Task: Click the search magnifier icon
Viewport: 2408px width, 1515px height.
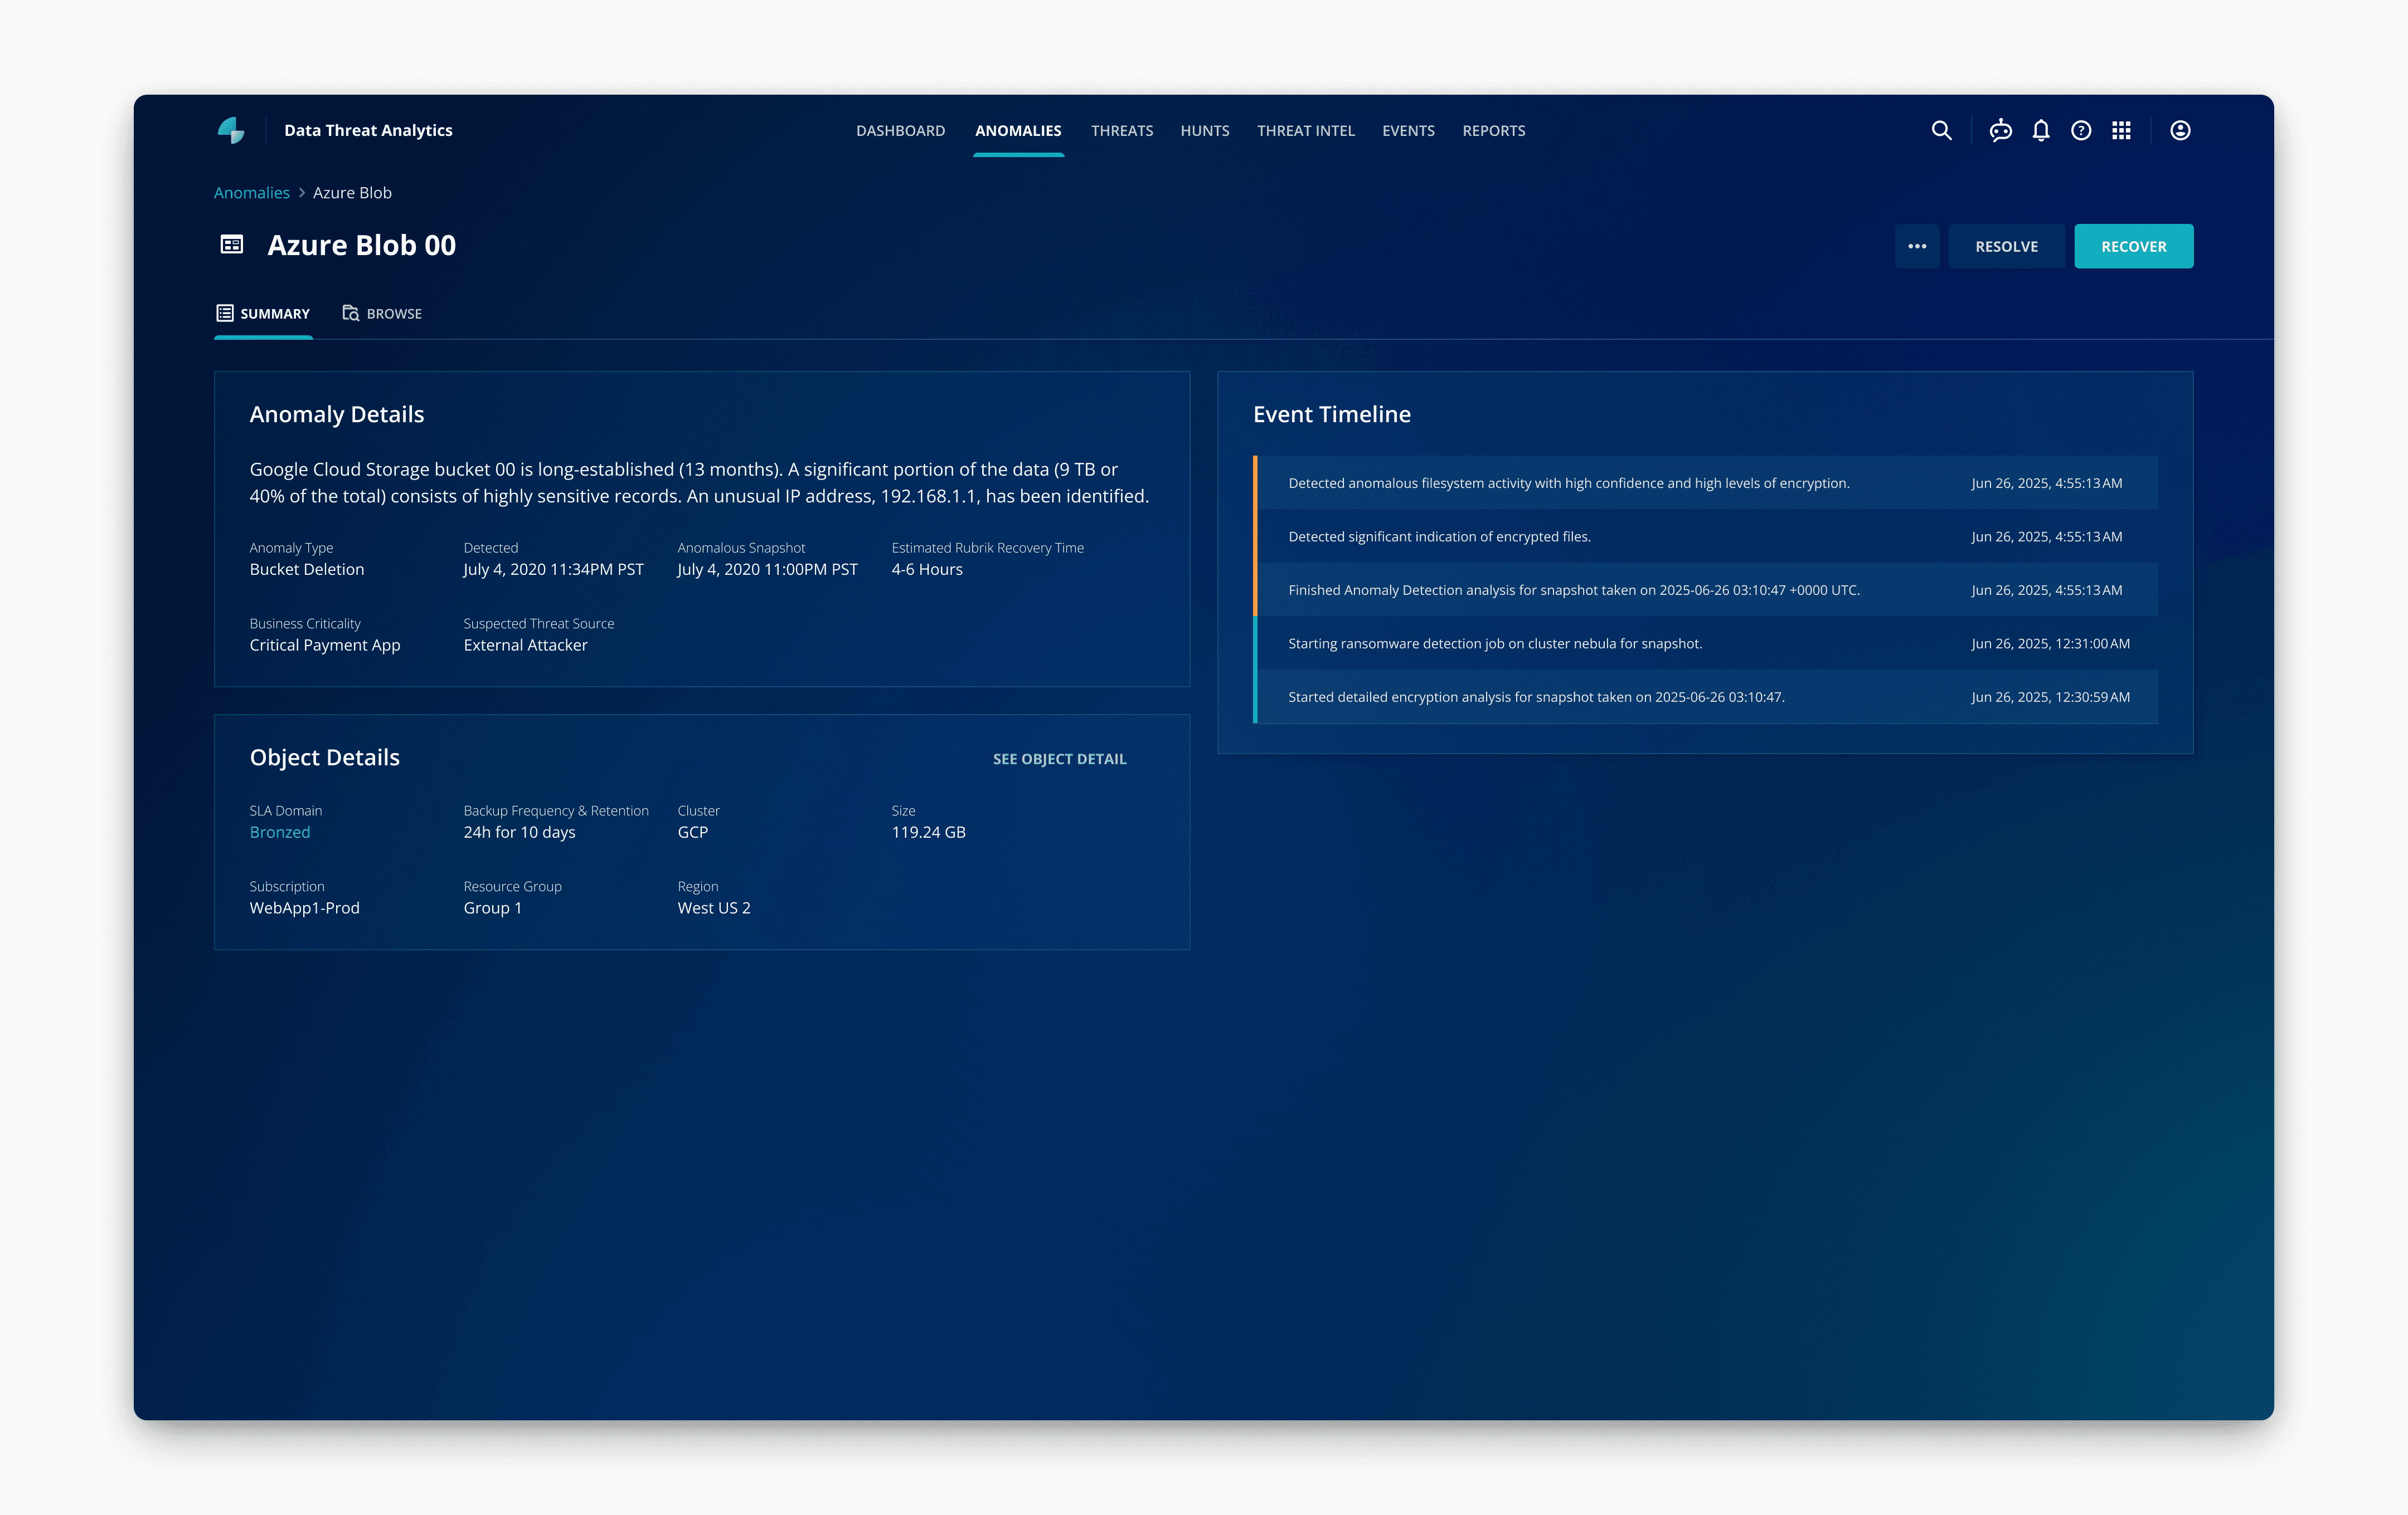Action: click(1941, 131)
